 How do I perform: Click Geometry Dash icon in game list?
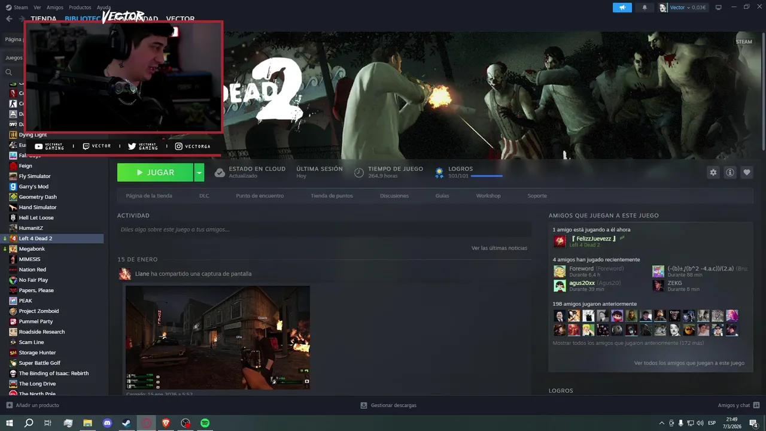coord(13,197)
